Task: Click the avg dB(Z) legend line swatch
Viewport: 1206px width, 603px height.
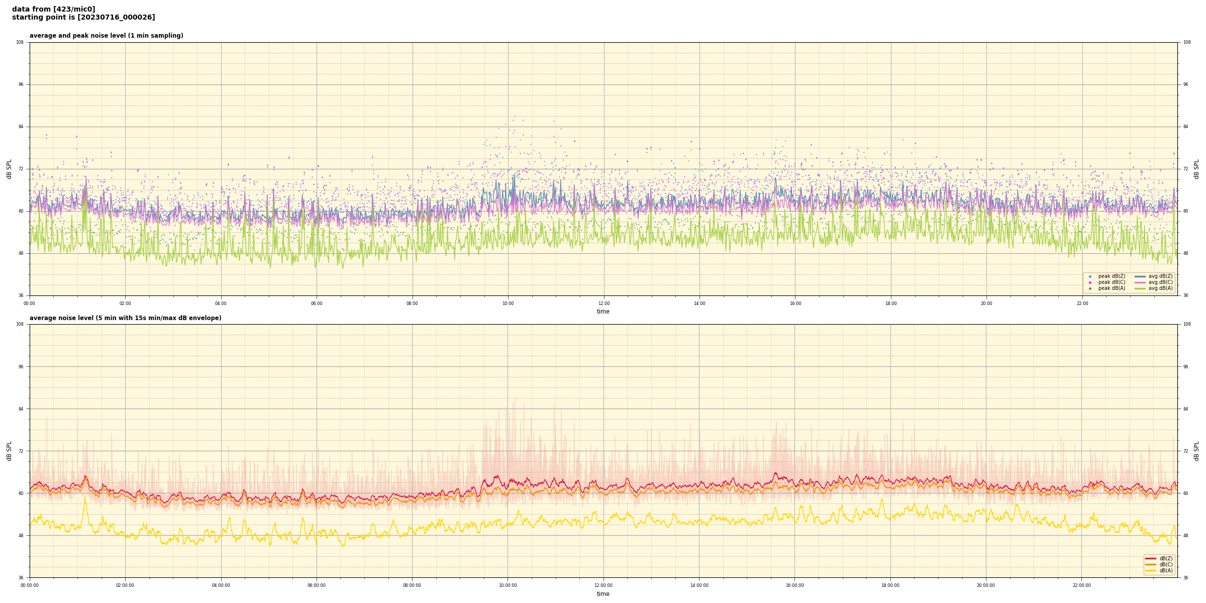Action: 1140,276
